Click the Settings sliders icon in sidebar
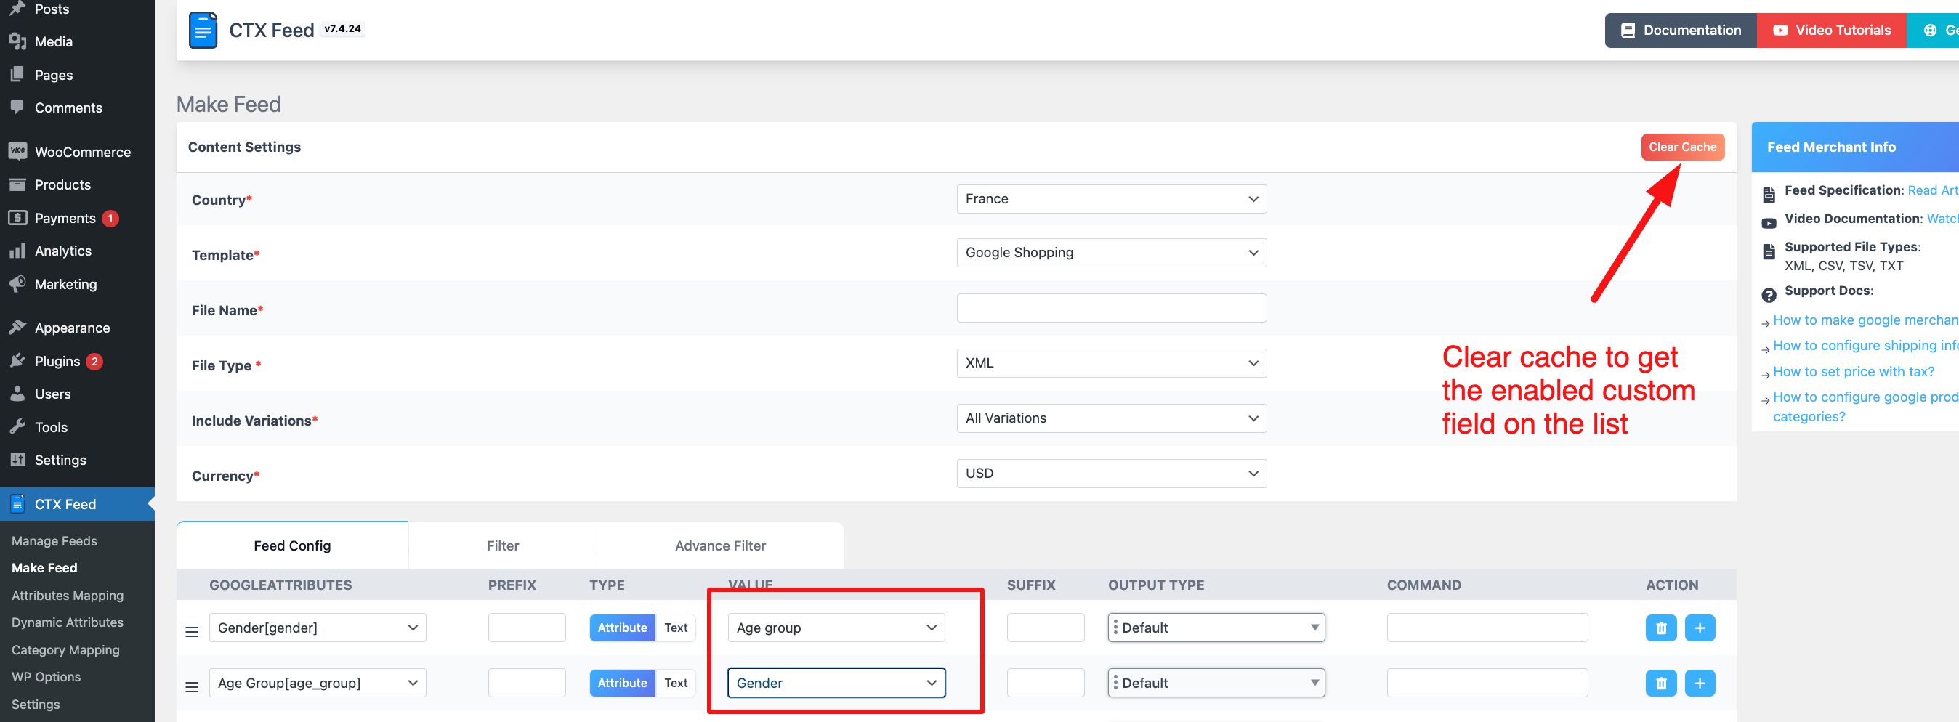This screenshot has height=722, width=1959. click(x=17, y=460)
